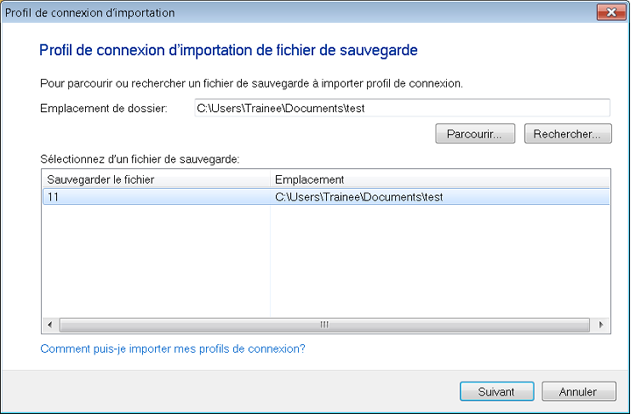Proceed with the Suivant button
This screenshot has height=414, width=631.
[x=496, y=392]
